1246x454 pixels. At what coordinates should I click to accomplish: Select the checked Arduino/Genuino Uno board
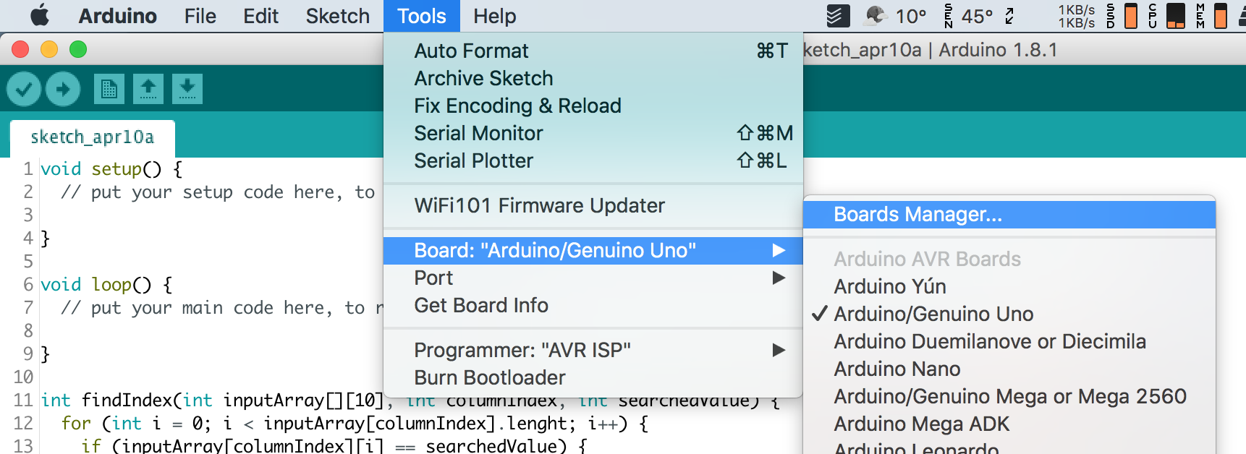pyautogui.click(x=933, y=314)
